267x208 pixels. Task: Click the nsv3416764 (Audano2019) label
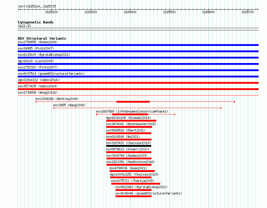[x=127, y=155]
